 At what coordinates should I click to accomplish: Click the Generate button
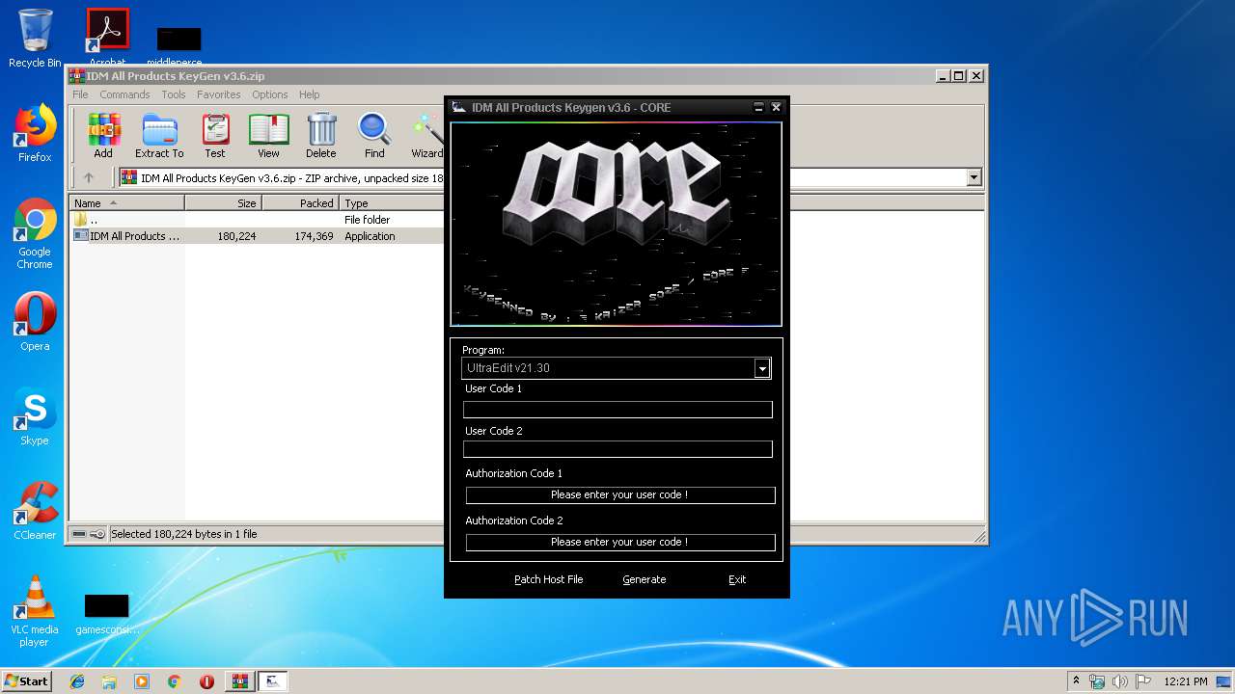pyautogui.click(x=645, y=579)
